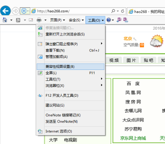
Task: Select 兼容性视图设置(B) menu entry
Action: (x=70, y=67)
